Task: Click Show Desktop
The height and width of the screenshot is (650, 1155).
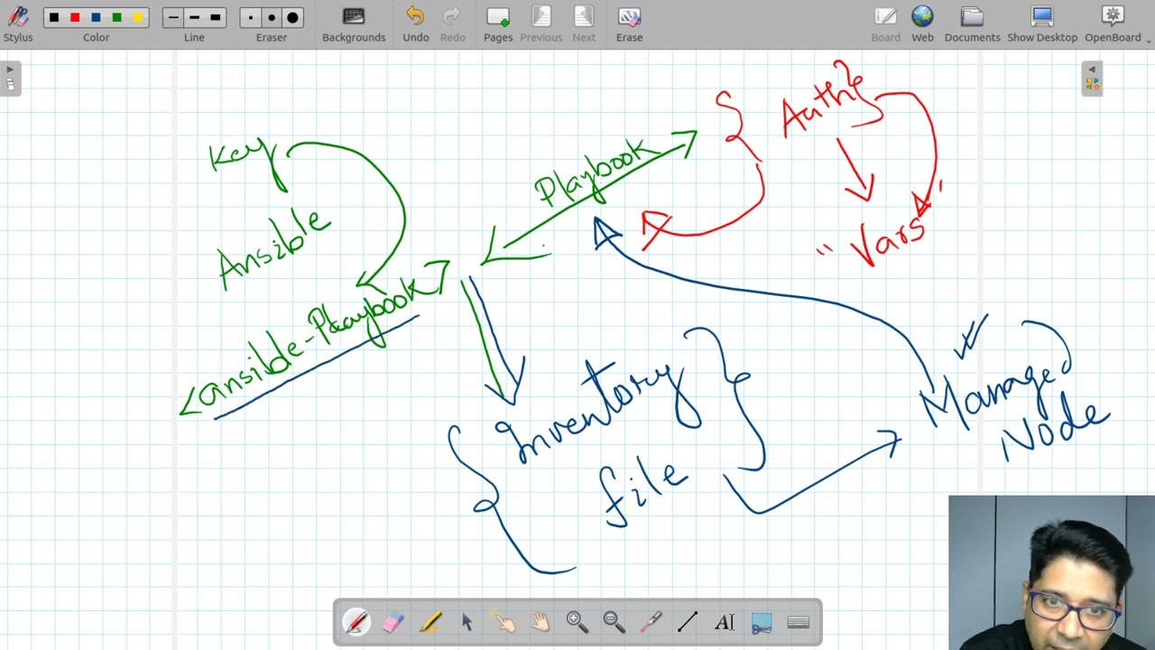Action: pos(1042,24)
